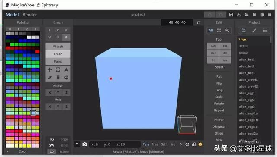Select the All edit tab
The width and height of the screenshot is (277, 157).
[x=211, y=31]
